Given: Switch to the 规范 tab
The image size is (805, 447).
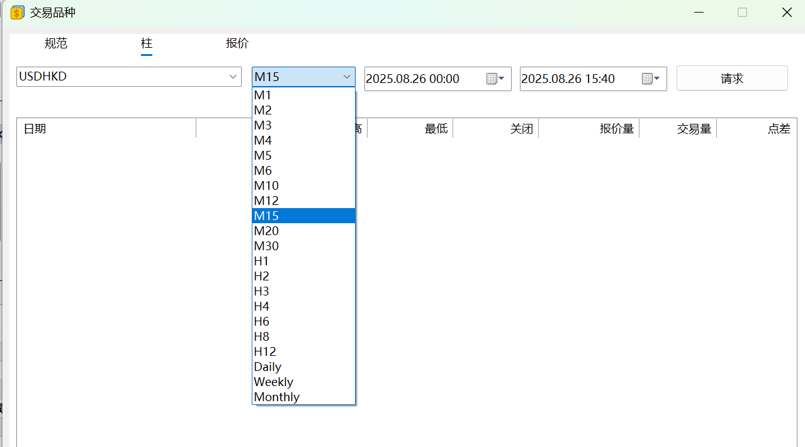Looking at the screenshot, I should [55, 43].
